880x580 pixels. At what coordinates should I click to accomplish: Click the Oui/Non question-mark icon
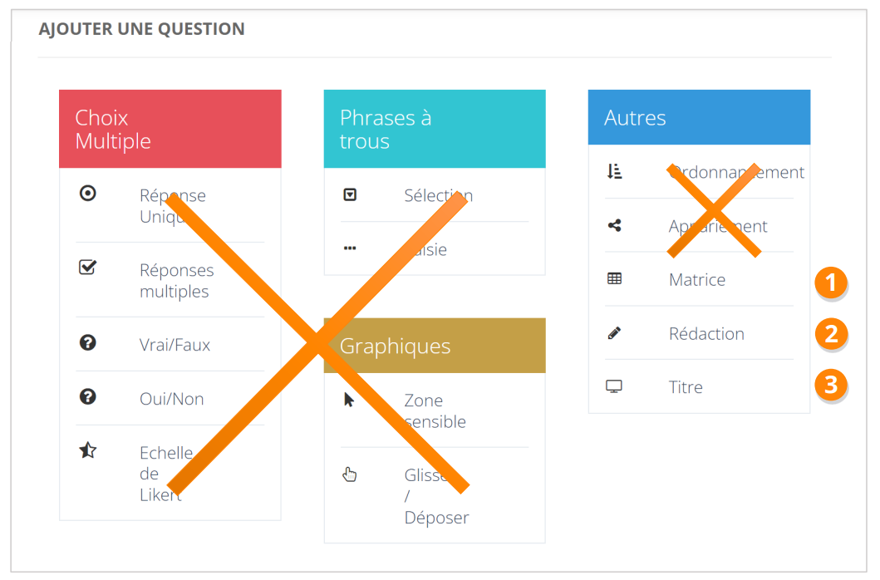pos(87,396)
